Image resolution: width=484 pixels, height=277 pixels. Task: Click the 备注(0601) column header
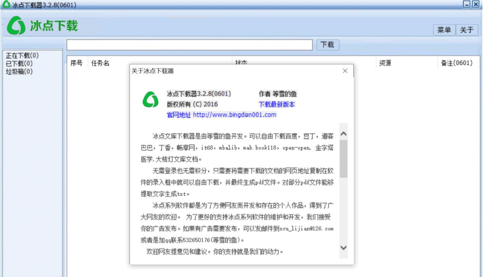(457, 63)
